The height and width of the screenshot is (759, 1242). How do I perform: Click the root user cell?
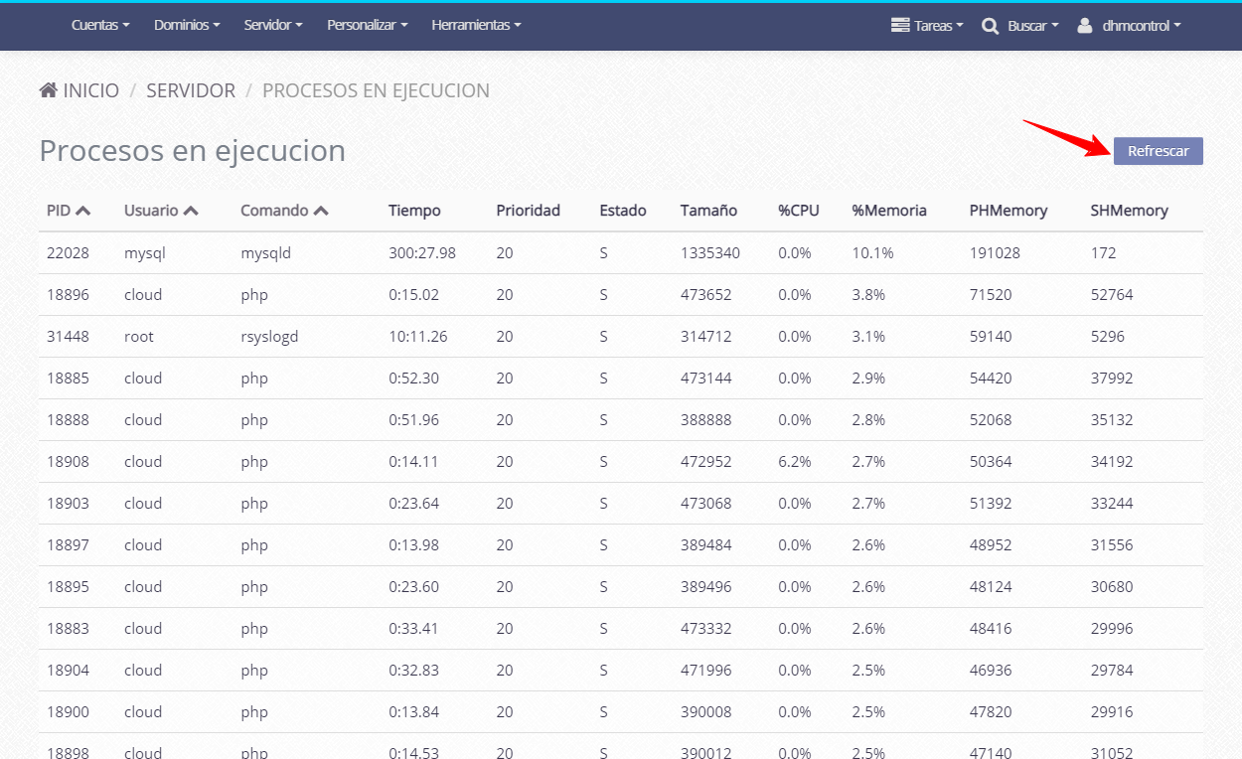coord(139,337)
